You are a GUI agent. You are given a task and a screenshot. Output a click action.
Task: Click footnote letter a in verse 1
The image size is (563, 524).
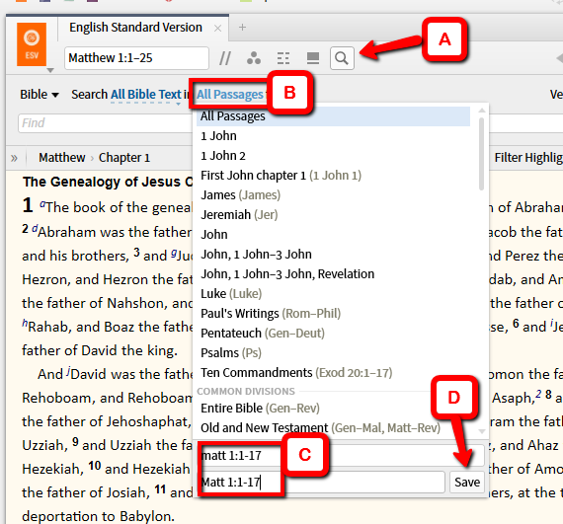(42, 204)
